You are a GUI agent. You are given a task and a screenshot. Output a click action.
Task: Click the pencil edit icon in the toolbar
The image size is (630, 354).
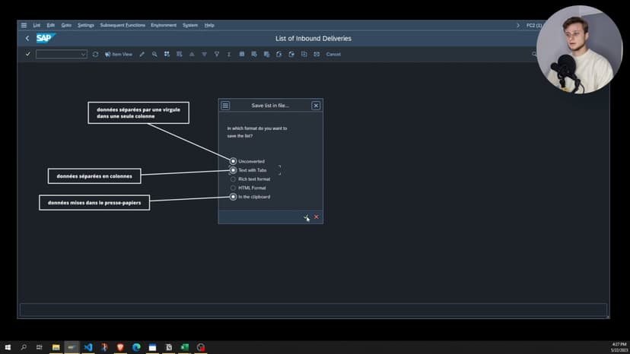[142, 54]
